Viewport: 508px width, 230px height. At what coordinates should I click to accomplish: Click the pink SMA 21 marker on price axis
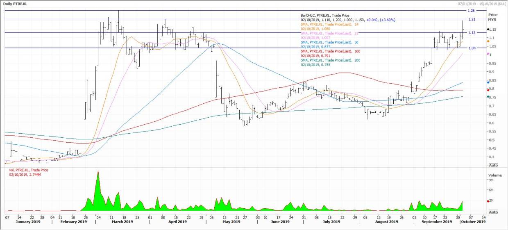pos(488,54)
